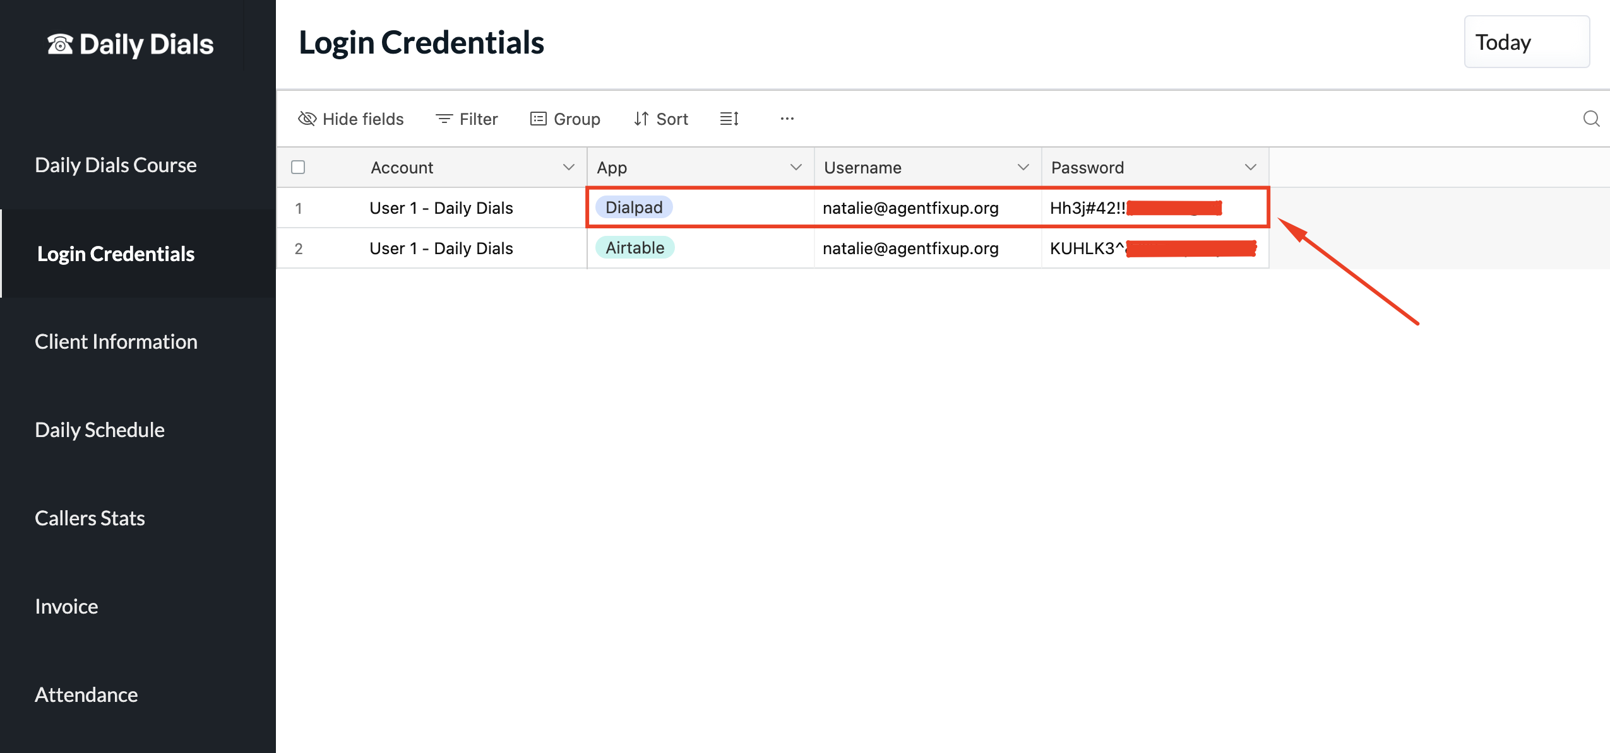Image resolution: width=1610 pixels, height=753 pixels.
Task: Expand the Account column dropdown
Action: [x=568, y=167]
